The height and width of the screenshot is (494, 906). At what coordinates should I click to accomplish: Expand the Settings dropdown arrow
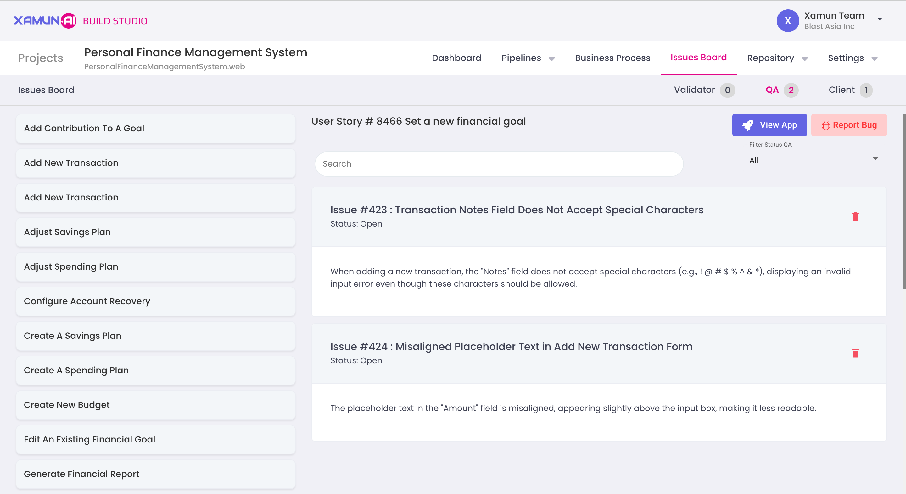(875, 59)
